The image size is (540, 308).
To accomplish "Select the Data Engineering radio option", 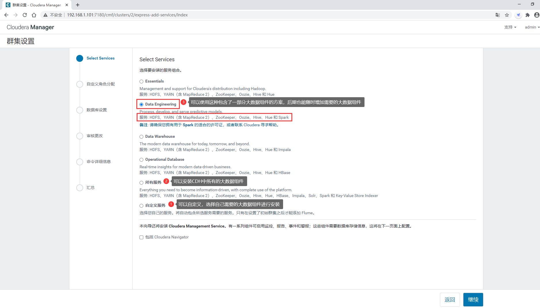I will 141,104.
